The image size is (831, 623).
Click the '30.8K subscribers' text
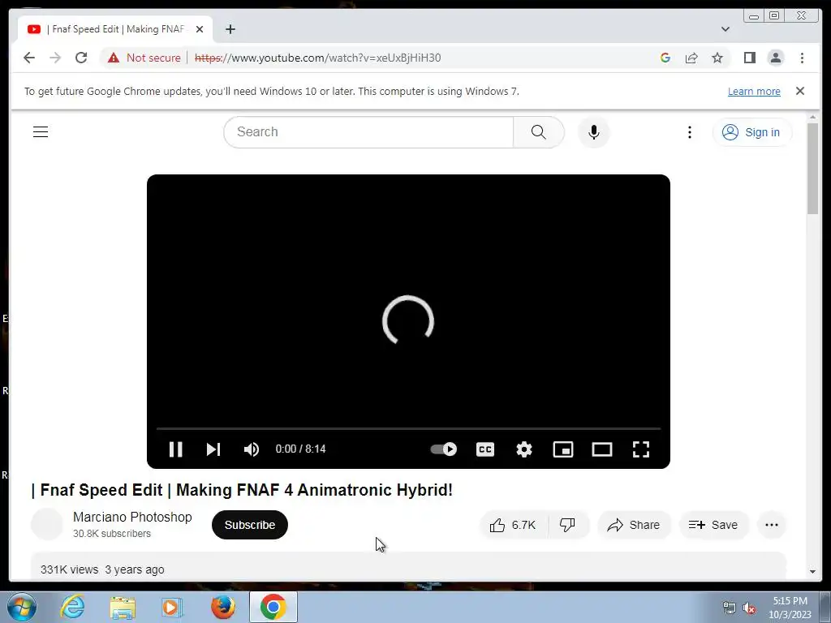click(112, 534)
